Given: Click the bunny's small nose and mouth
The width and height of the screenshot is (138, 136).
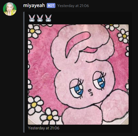Looking at the screenshot, I should pyautogui.click(x=90, y=92).
